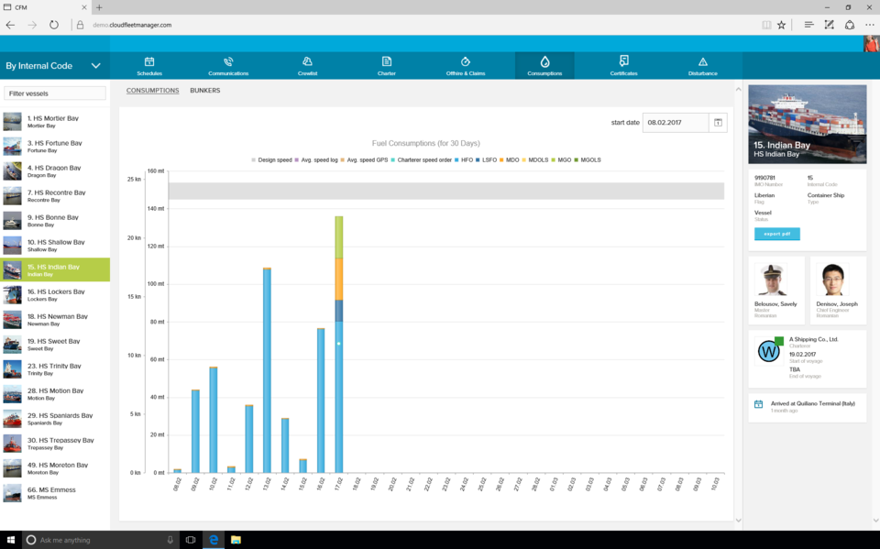Open the Schedules section
Image resolution: width=880 pixels, height=549 pixels.
point(149,65)
